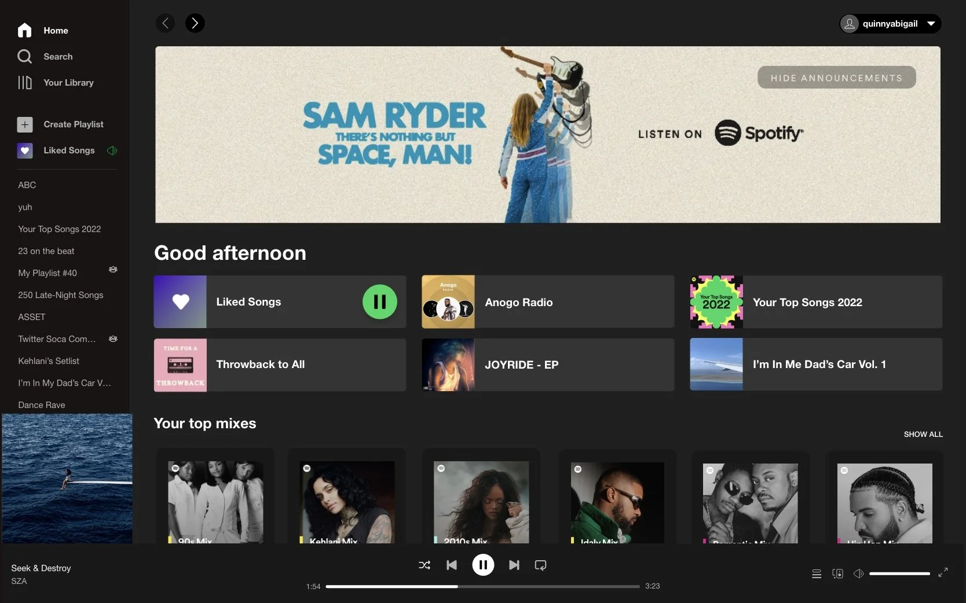The image size is (966, 603).
Task: Open I'm In Me Dad's Car Vol. 1 card
Action: (x=816, y=365)
